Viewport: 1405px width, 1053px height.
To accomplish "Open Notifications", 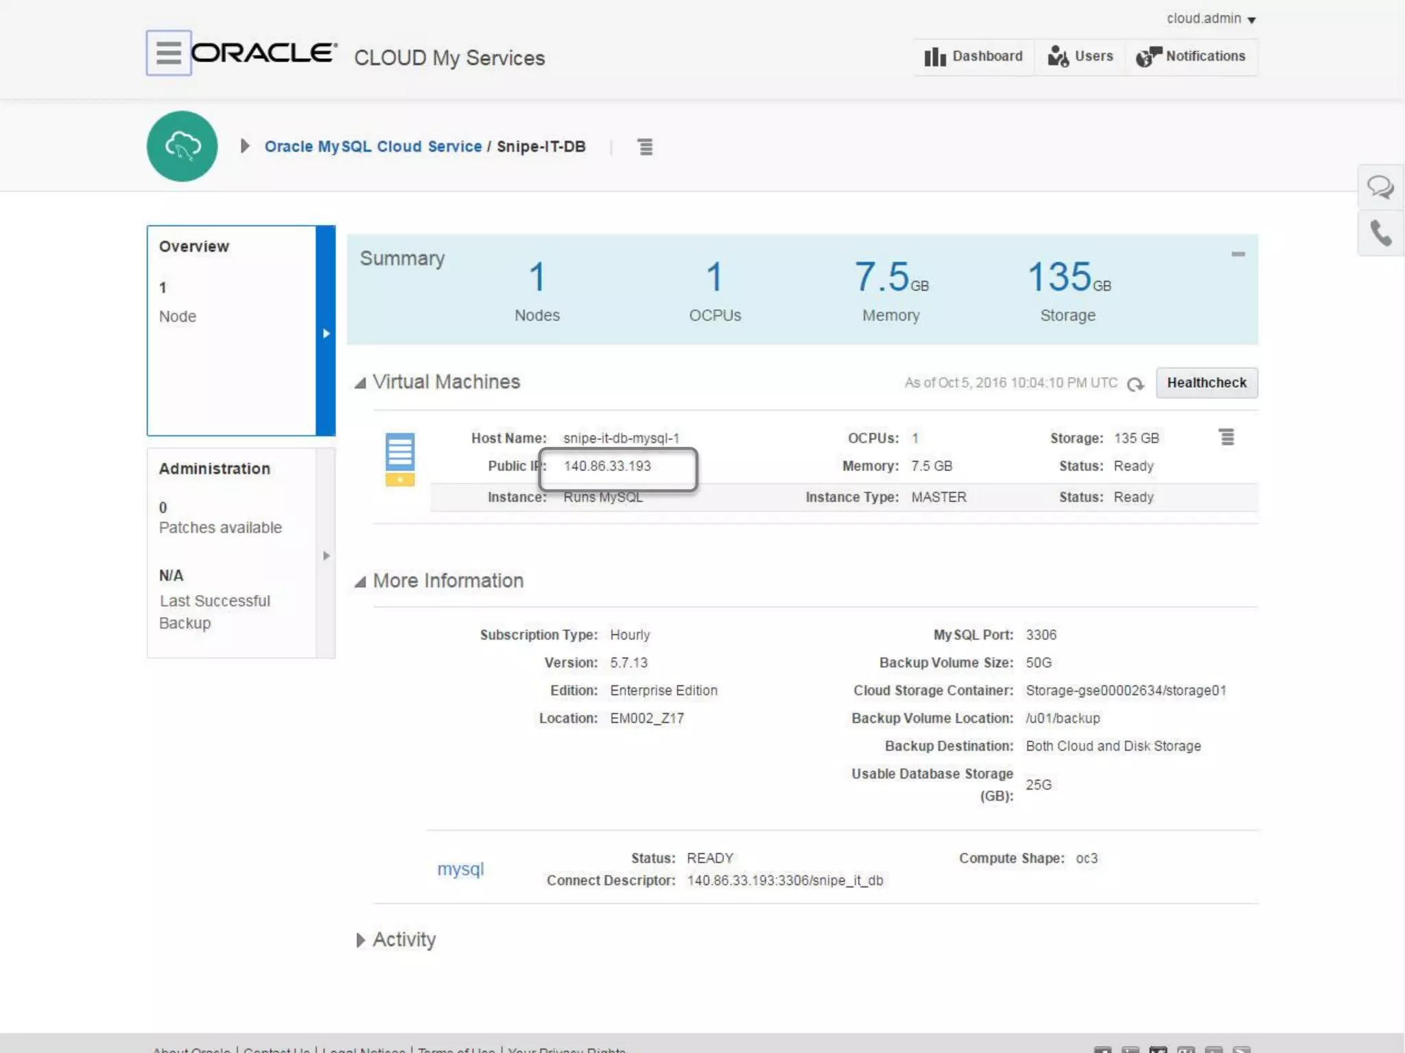I will pyautogui.click(x=1191, y=56).
